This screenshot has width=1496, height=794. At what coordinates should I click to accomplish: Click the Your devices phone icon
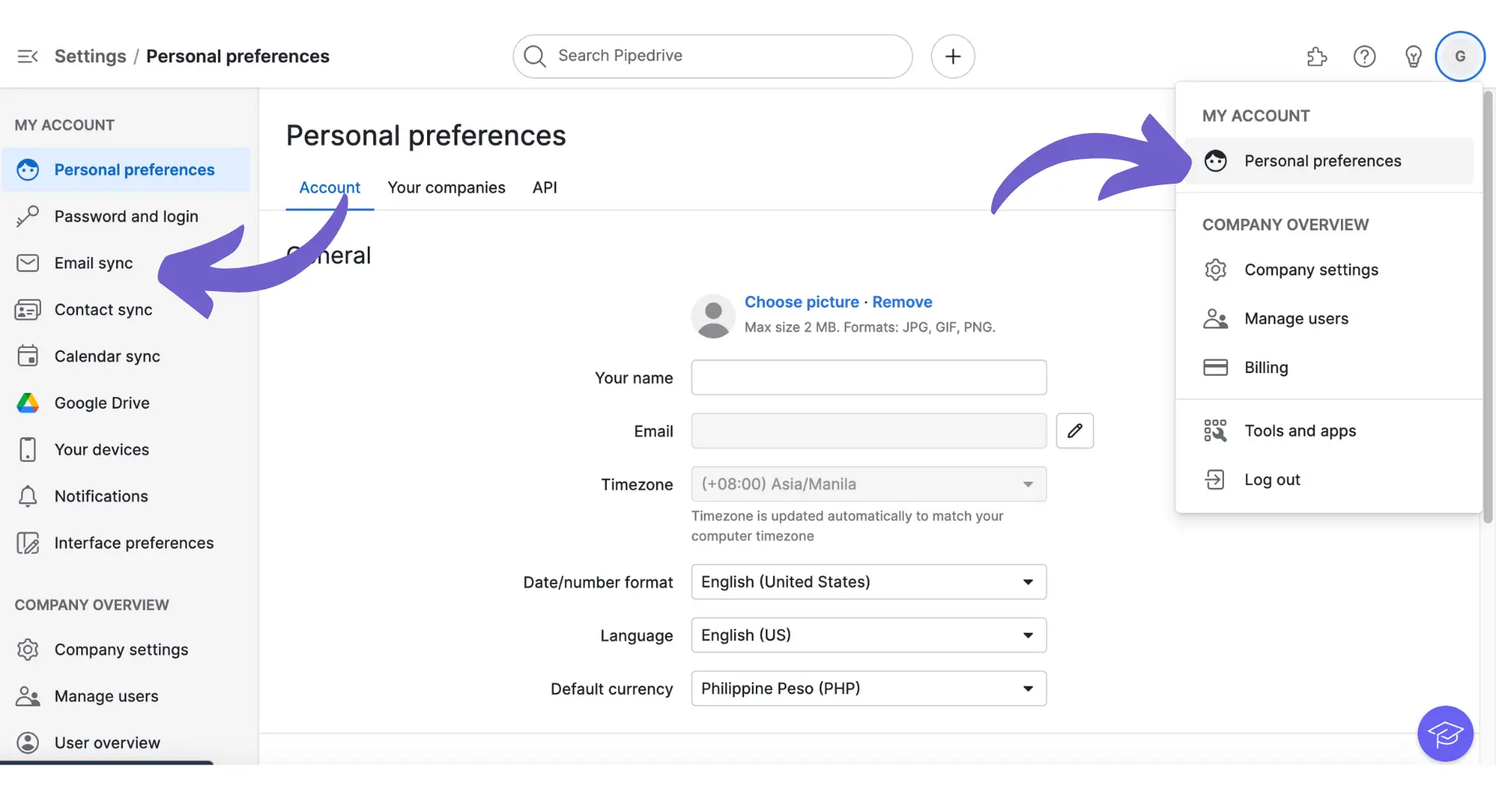coord(28,449)
